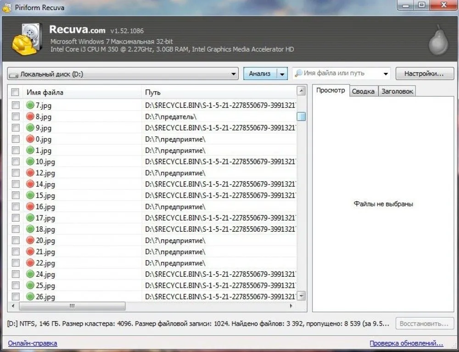Click the scroll left arrow of file list
This screenshot has width=459, height=352.
pos(13,306)
